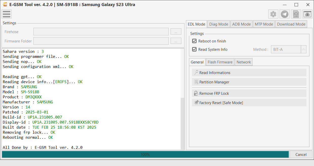314x166 pixels.
Task: Open the Method BIT-A dropdown
Action: [x=289, y=49]
